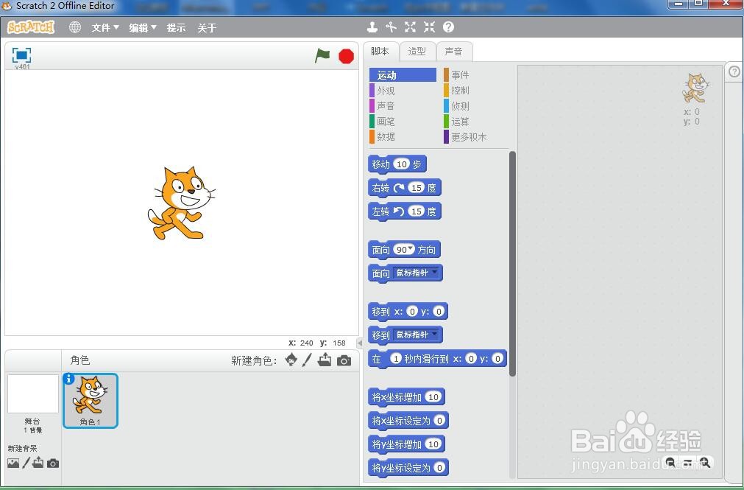Click seconds value in 秒内滑行到 block
This screenshot has width=744, height=490.
coord(396,359)
